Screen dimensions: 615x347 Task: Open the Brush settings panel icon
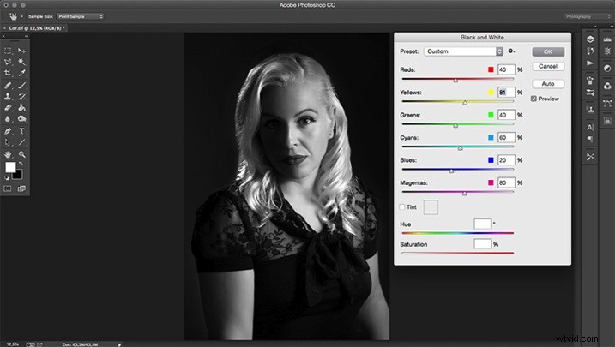pyautogui.click(x=590, y=93)
